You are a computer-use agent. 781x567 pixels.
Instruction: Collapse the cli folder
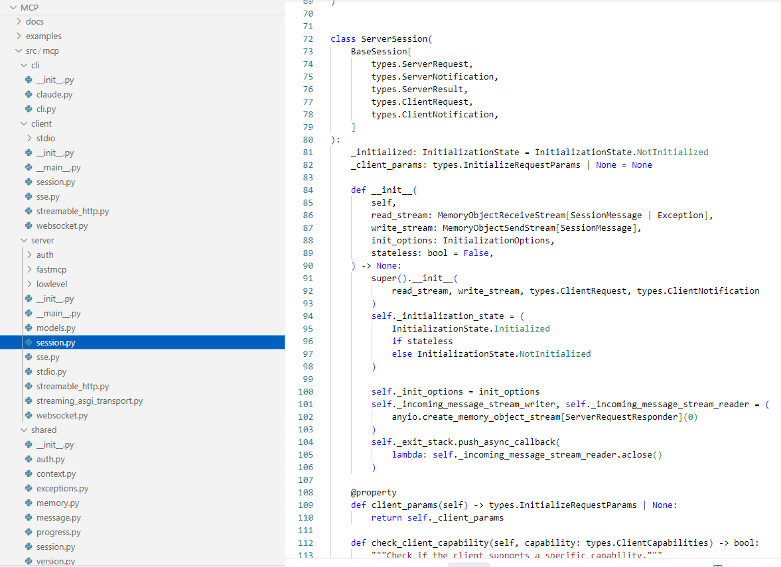coord(25,66)
